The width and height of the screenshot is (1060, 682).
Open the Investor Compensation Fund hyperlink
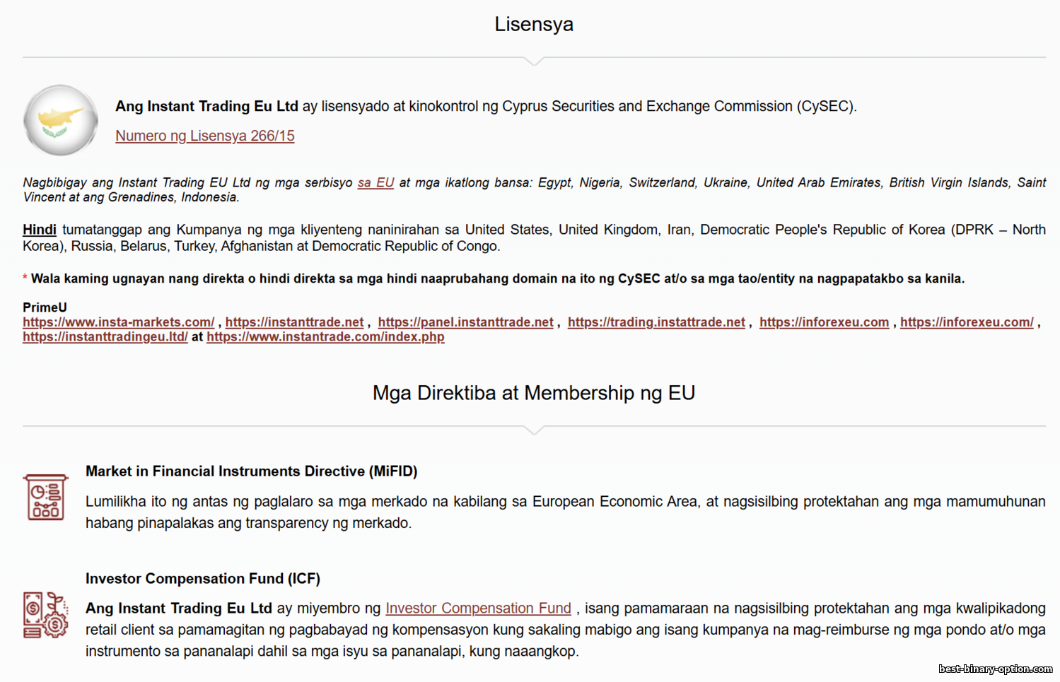click(478, 608)
